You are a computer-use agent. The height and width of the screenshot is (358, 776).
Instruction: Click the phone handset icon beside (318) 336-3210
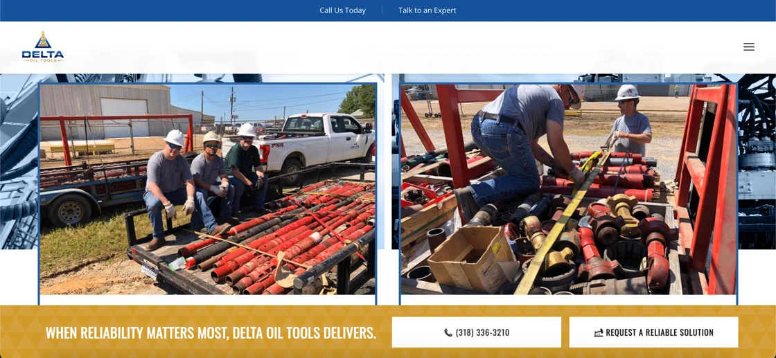[x=448, y=333]
